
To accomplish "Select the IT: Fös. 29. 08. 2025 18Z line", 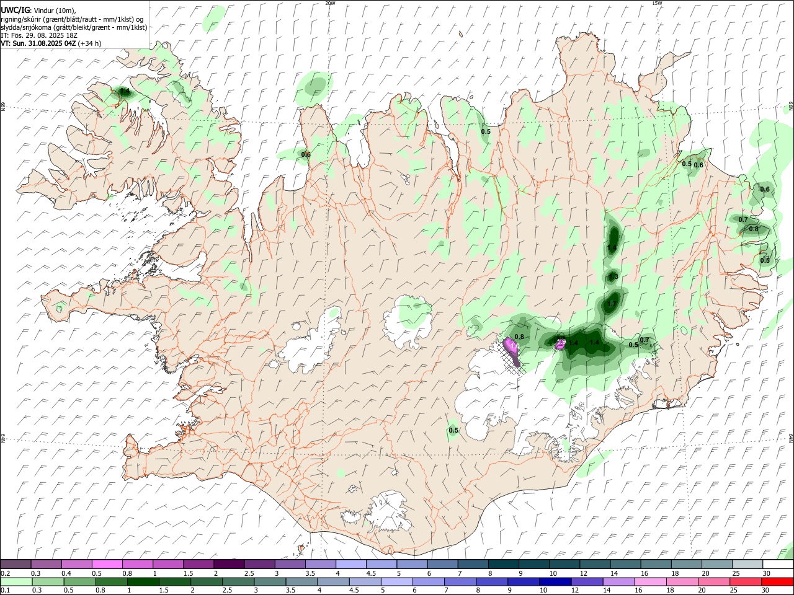I will click(39, 35).
